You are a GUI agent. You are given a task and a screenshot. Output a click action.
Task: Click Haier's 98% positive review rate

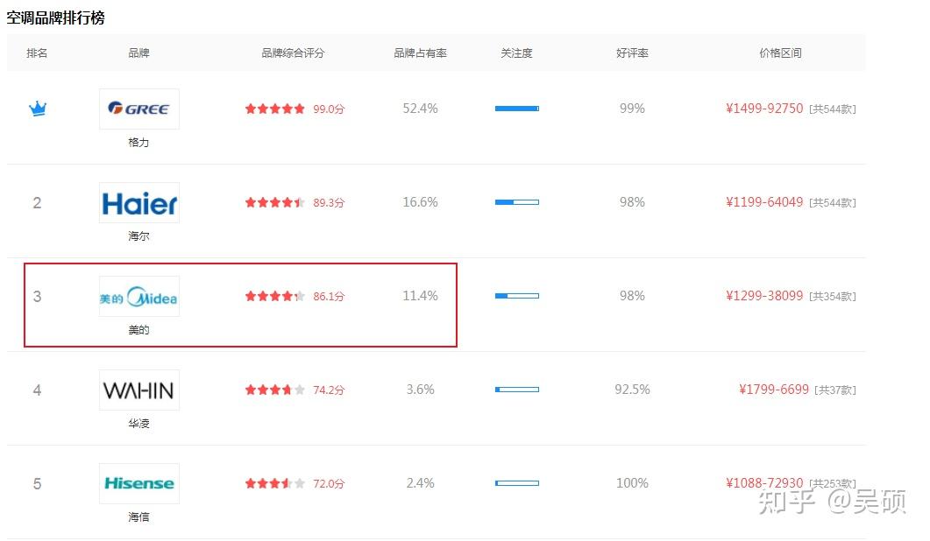(632, 202)
